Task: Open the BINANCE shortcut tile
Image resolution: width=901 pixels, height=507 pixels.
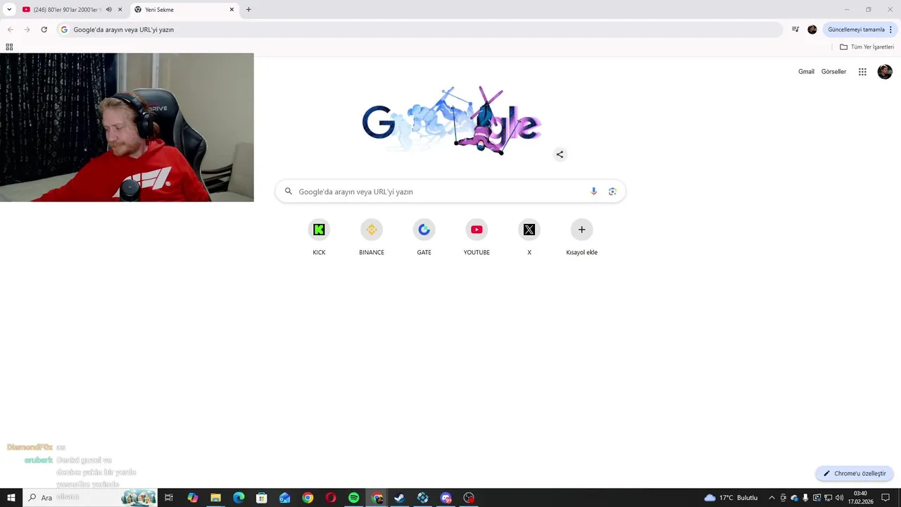Action: [372, 238]
